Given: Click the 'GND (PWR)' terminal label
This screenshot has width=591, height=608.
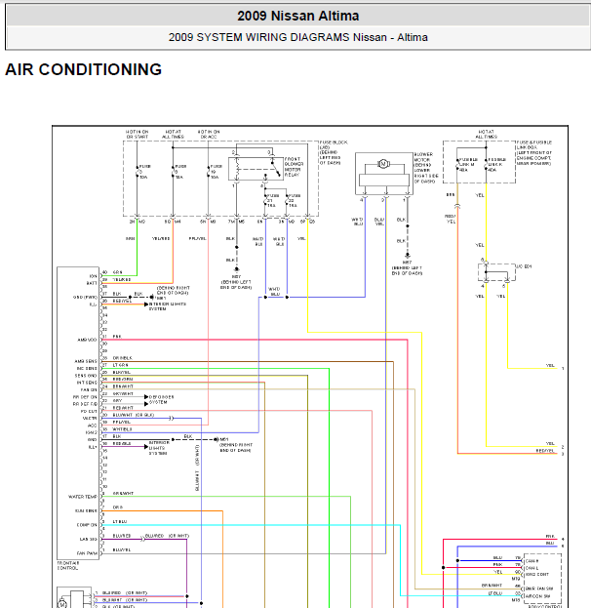Looking at the screenshot, I should tap(85, 298).
